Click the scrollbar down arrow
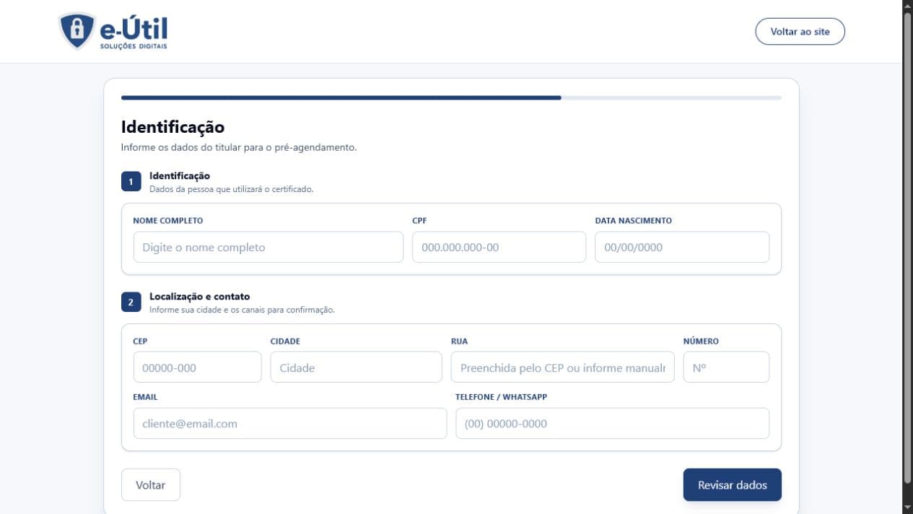The height and width of the screenshot is (514, 913). coord(907,508)
